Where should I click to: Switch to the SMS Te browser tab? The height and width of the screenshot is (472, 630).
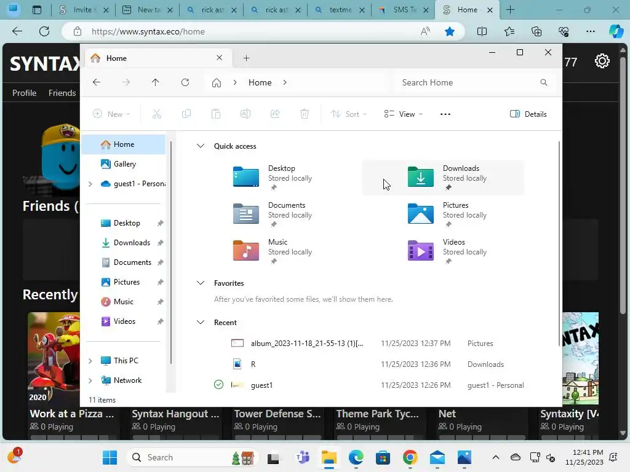click(x=402, y=10)
